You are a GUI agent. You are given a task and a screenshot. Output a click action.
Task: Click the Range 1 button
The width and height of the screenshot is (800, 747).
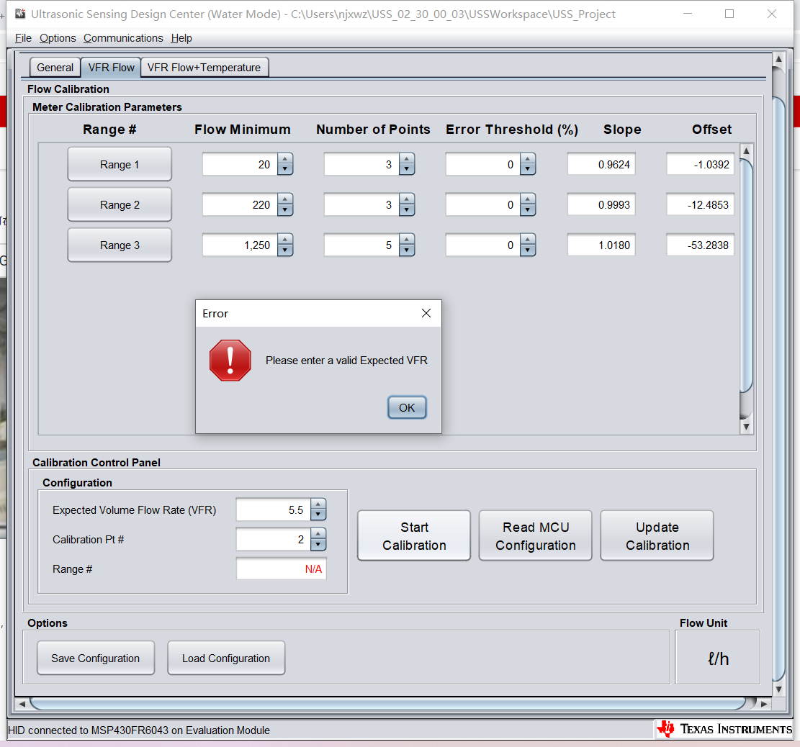click(120, 164)
